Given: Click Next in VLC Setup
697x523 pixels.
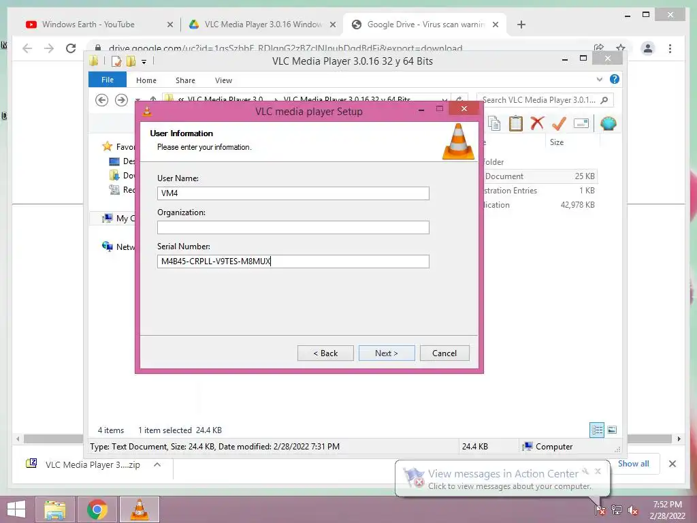Looking at the screenshot, I should [x=387, y=353].
